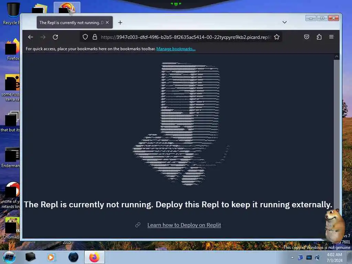
Task: Close the 'The Repl is currently not running' tab
Action: pyautogui.click(x=107, y=22)
